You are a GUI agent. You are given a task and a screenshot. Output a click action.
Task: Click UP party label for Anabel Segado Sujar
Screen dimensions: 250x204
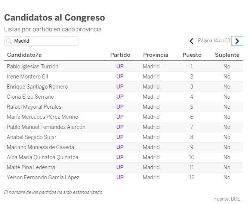tap(120, 137)
